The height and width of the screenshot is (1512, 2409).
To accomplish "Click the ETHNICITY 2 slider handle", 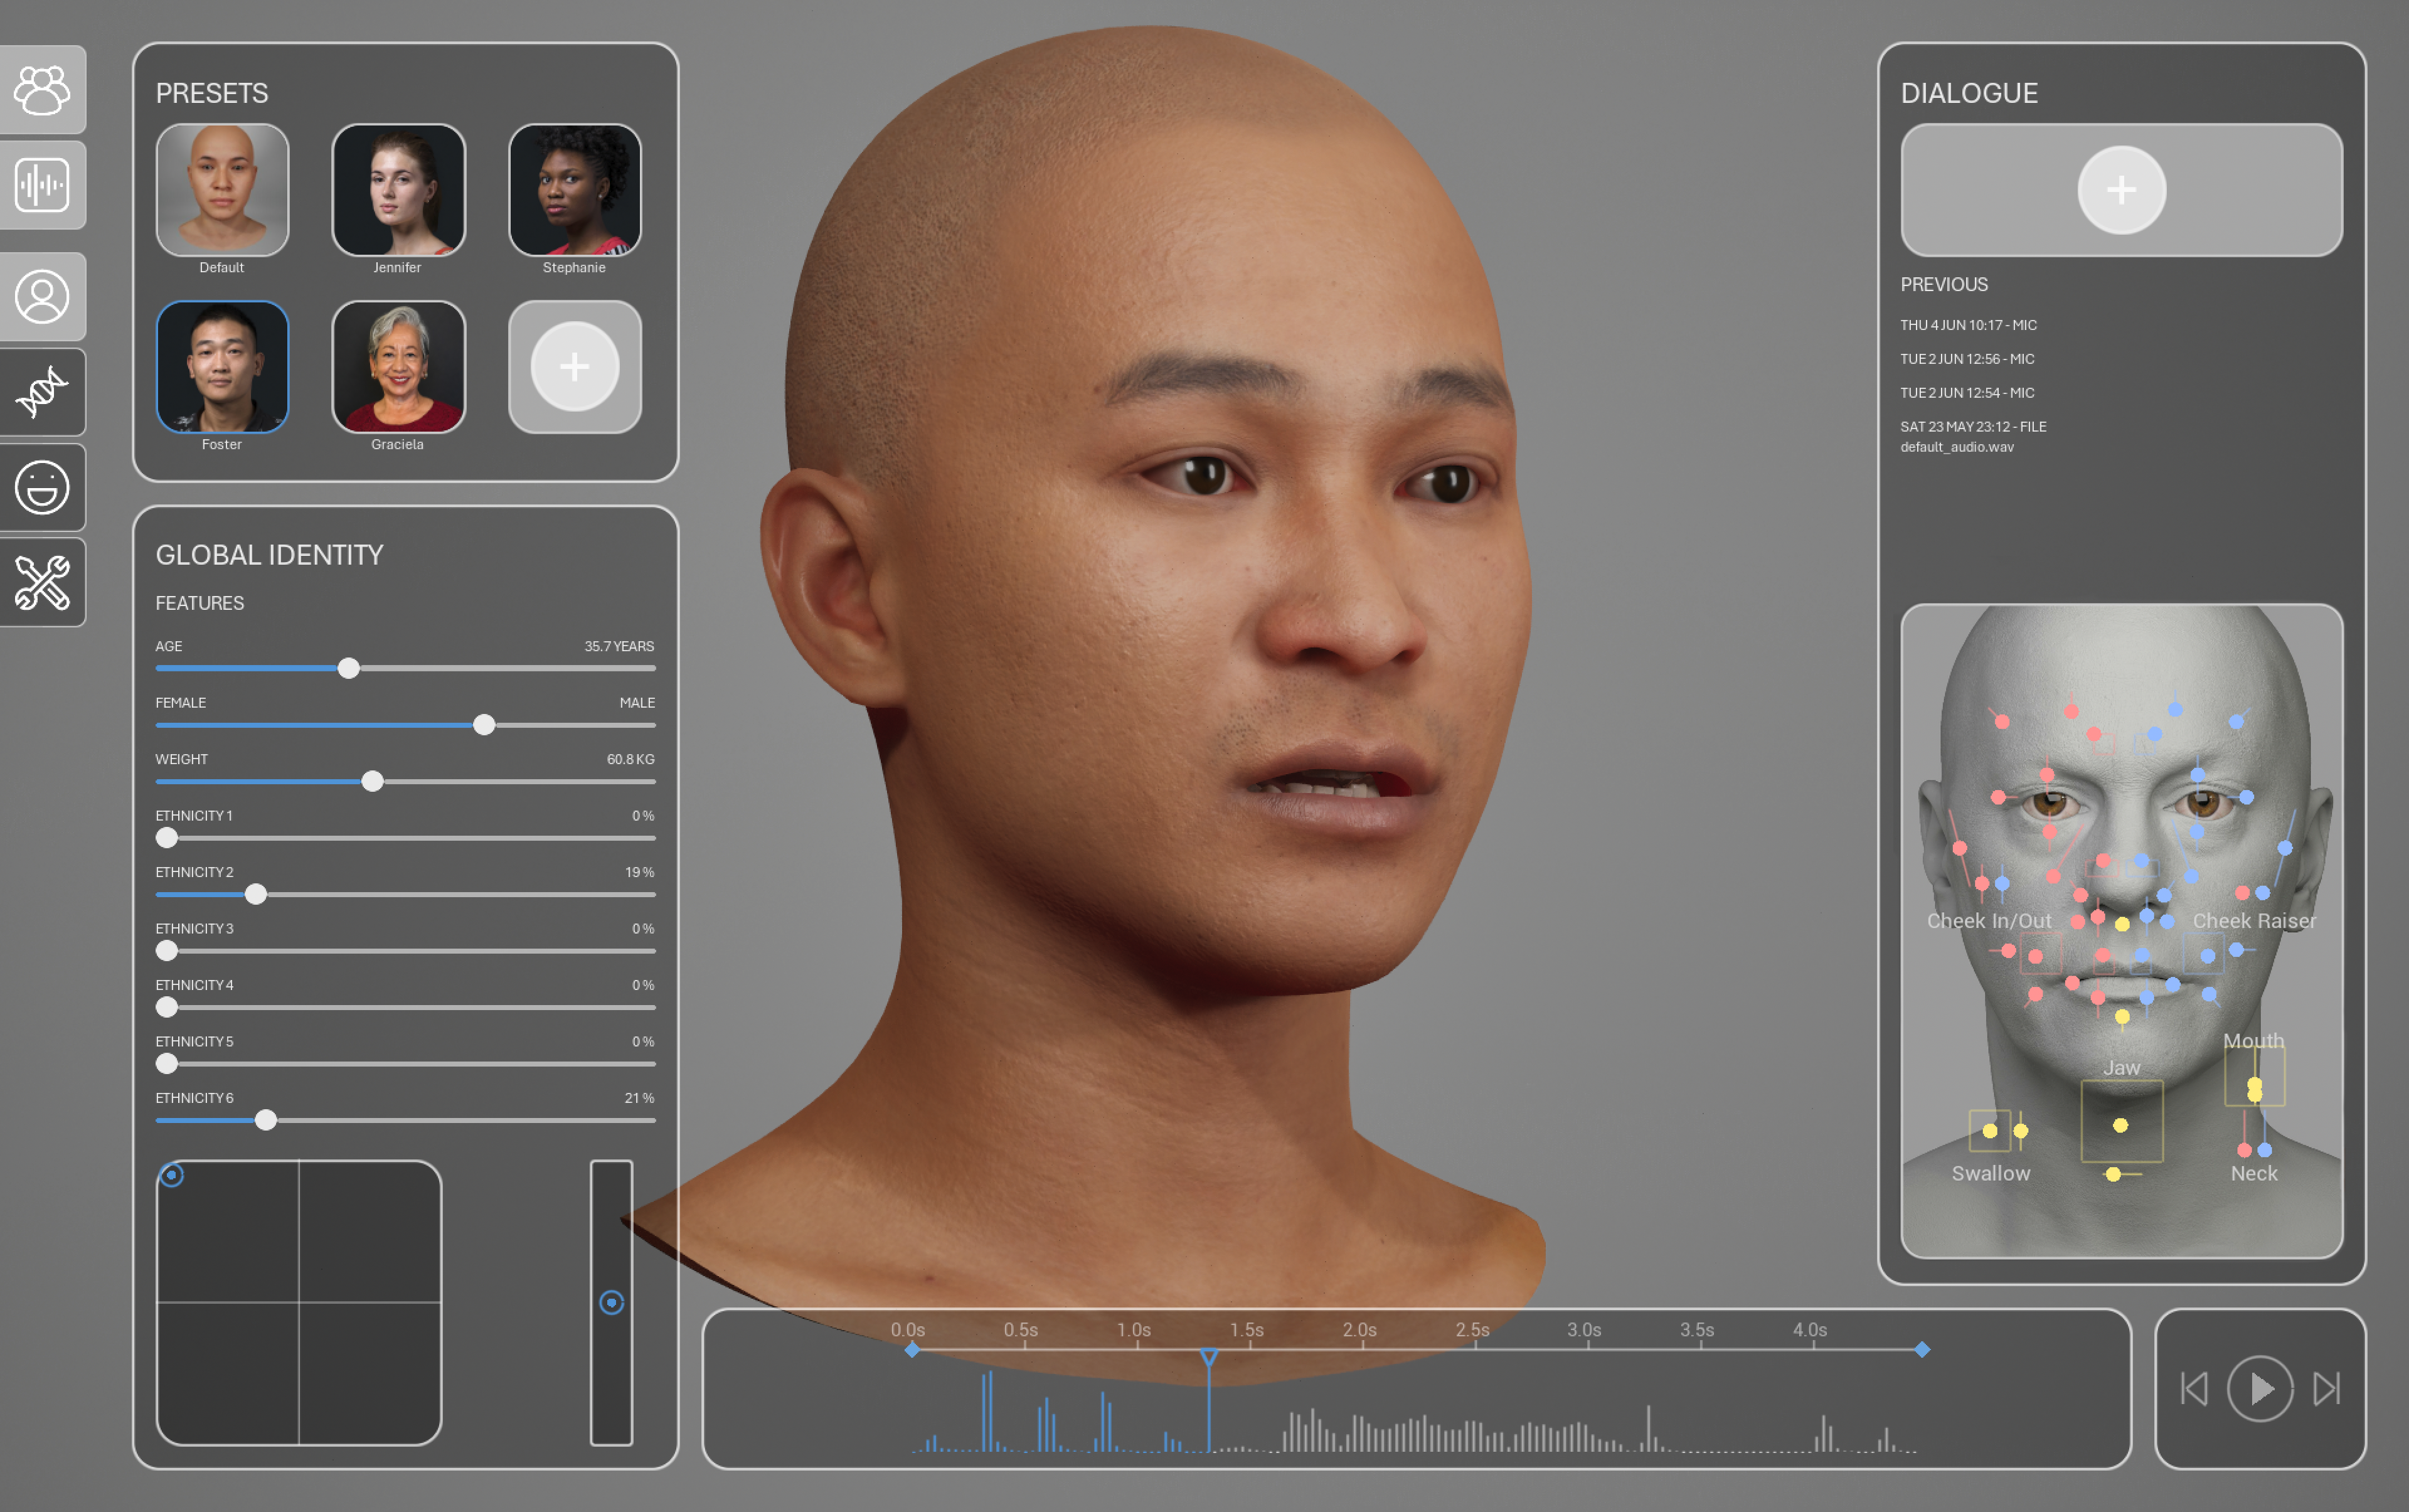I will 256,894.
